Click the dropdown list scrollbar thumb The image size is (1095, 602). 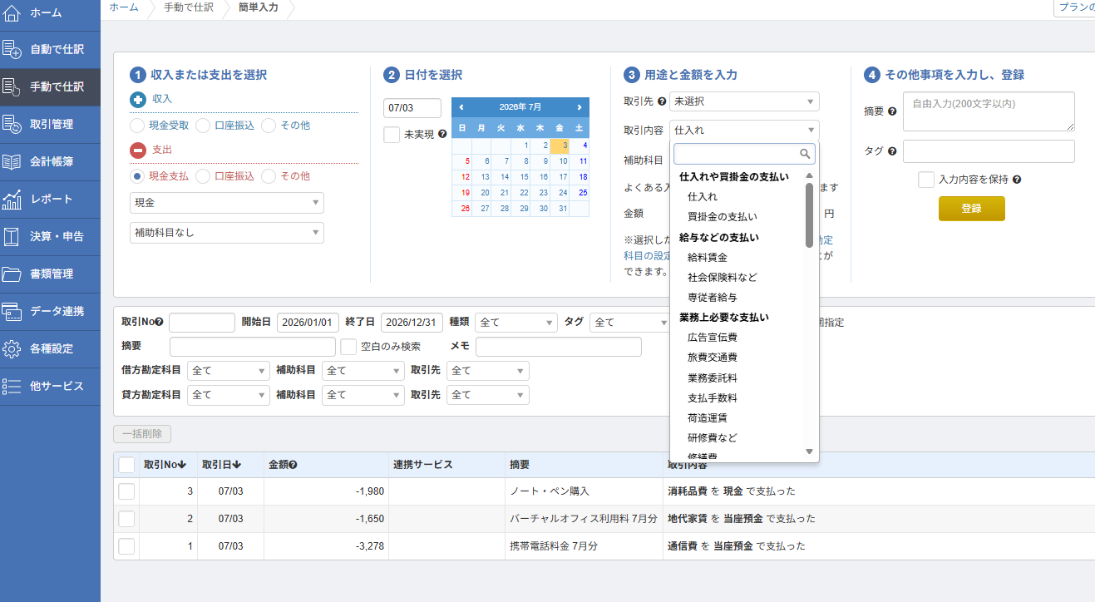[x=809, y=215]
